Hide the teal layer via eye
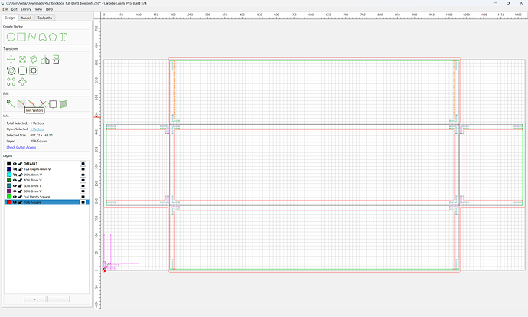Image resolution: width=528 pixels, height=317 pixels. 15,185
